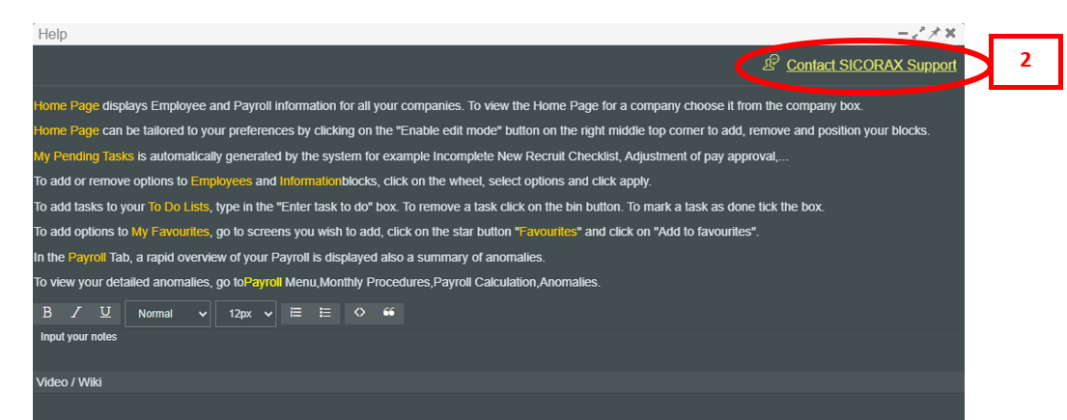This screenshot has width=1067, height=420.
Task: Select the Video / Wiki section header
Action: (x=69, y=382)
